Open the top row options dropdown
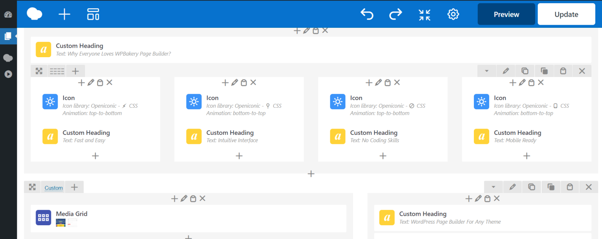Screen dimensions: 602x239 coord(487,71)
